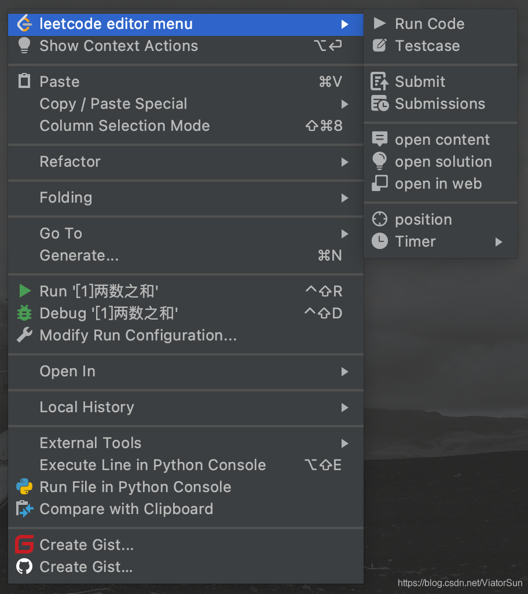The width and height of the screenshot is (528, 594).
Task: Click the Submit icon in leetcode submenu
Action: (x=381, y=82)
